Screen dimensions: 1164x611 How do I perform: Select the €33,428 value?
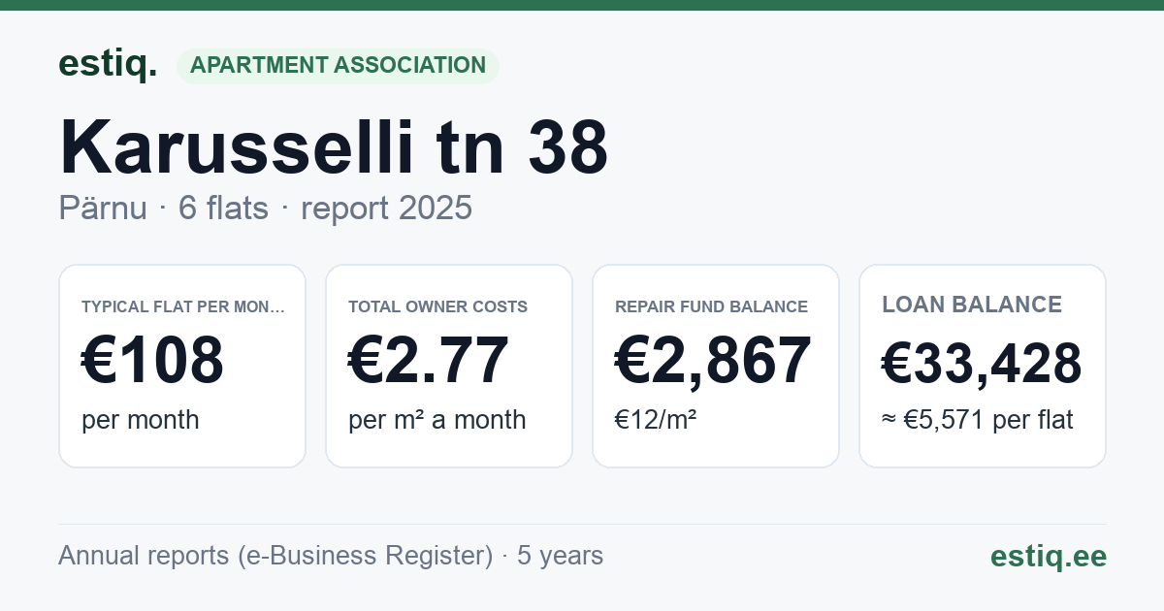pyautogui.click(x=982, y=364)
